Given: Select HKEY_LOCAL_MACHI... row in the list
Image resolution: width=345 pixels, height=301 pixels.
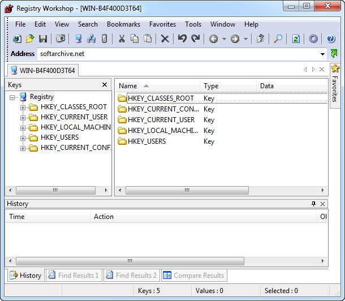Looking at the screenshot, I should pyautogui.click(x=222, y=131).
